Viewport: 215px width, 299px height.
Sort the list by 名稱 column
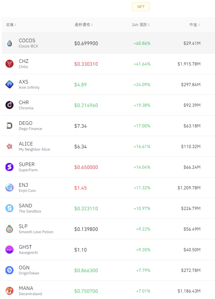(11, 25)
